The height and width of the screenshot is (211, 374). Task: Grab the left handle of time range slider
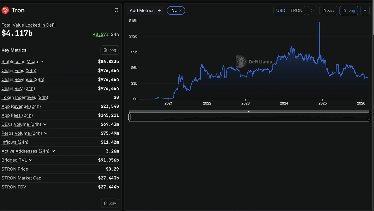click(129, 117)
